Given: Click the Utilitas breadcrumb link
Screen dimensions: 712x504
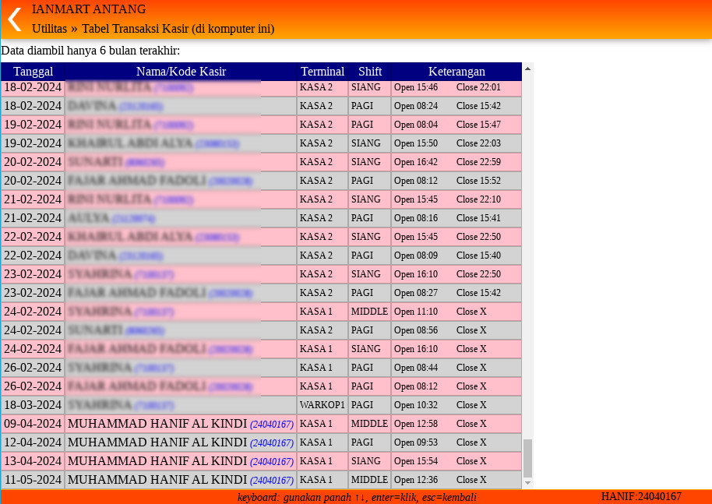Looking at the screenshot, I should point(49,29).
